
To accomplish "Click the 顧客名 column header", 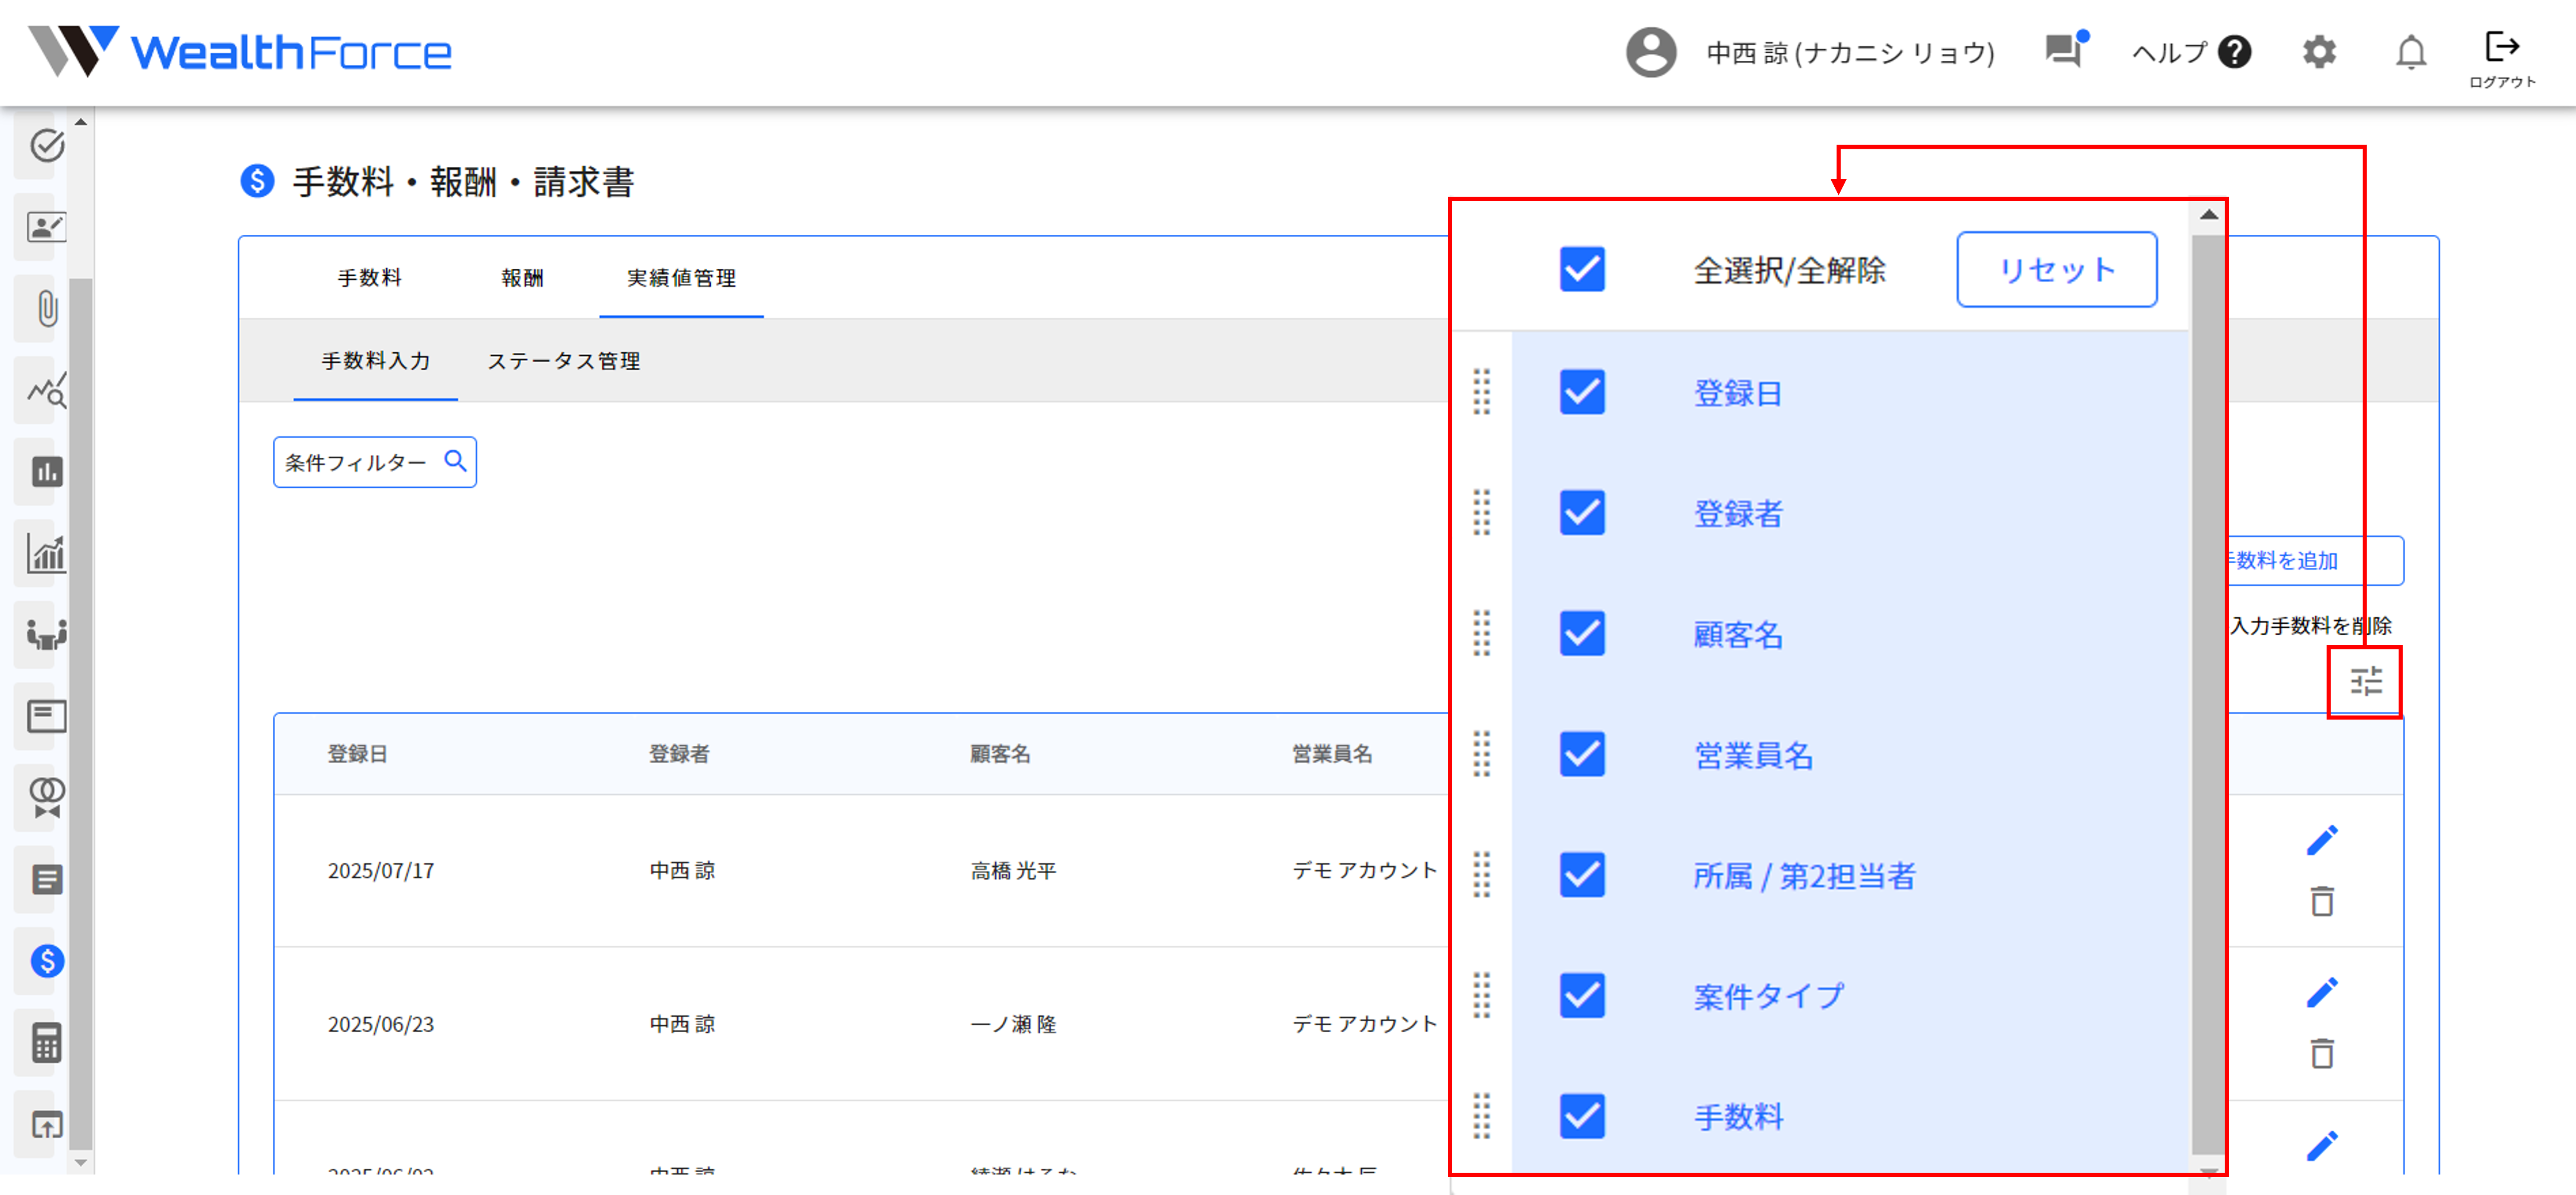I will pyautogui.click(x=1000, y=754).
